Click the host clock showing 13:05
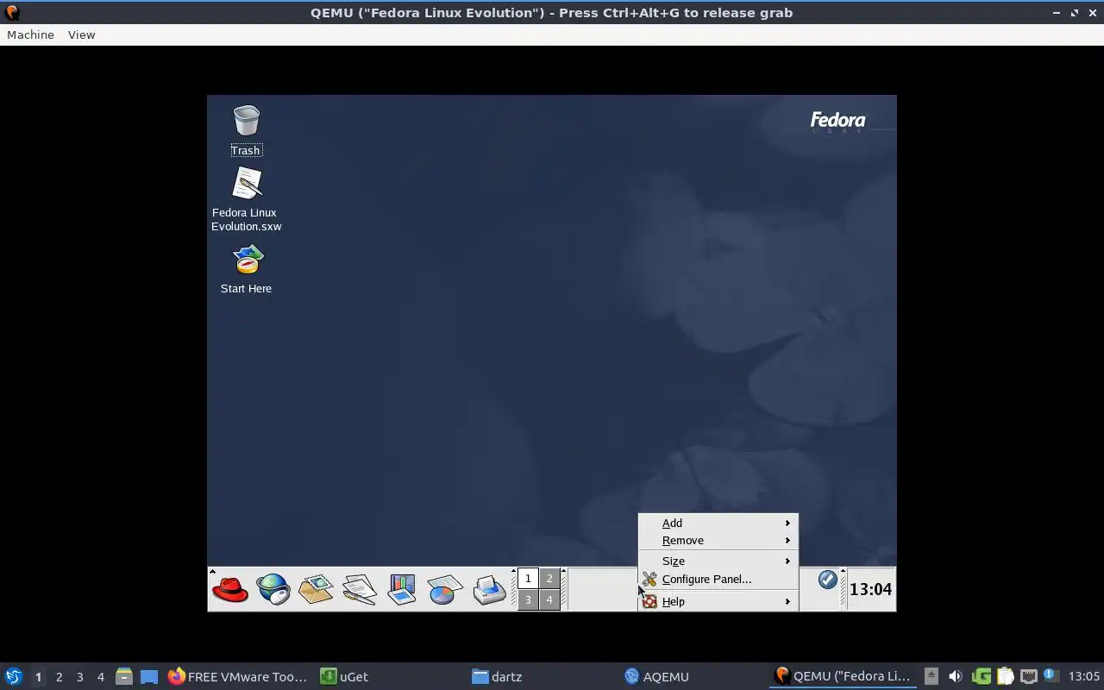Screen dimensions: 1104x690 click(1084, 676)
